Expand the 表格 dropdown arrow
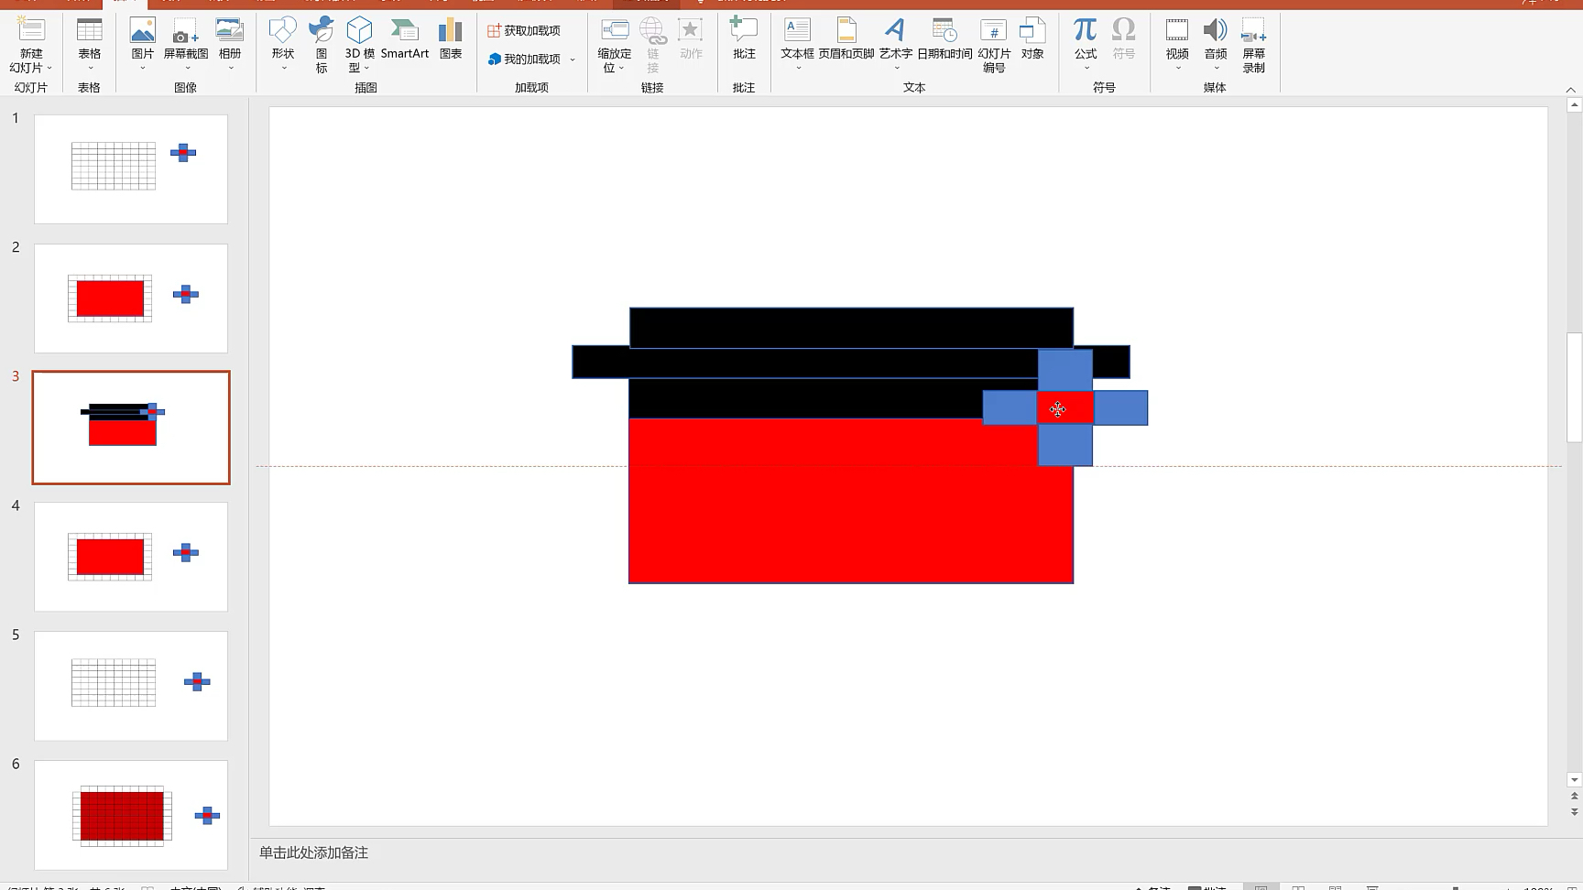Image resolution: width=1583 pixels, height=890 pixels. coord(90,68)
